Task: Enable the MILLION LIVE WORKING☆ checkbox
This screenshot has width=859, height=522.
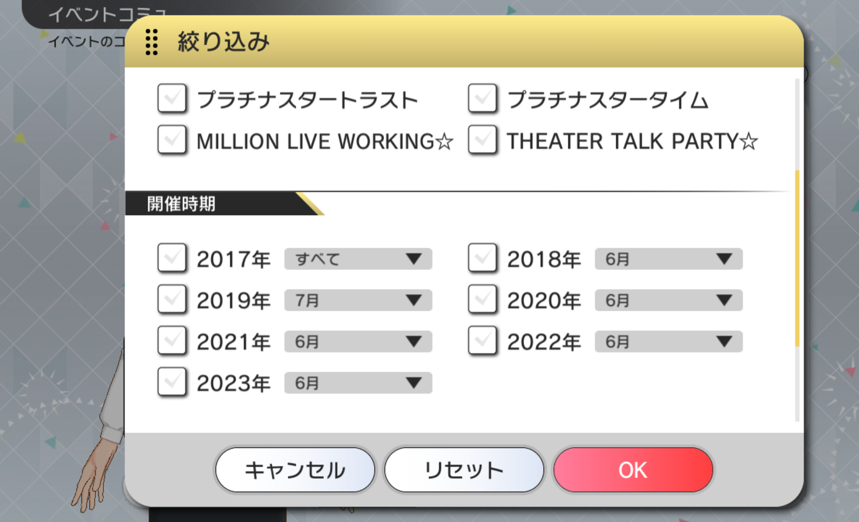Action: tap(172, 140)
